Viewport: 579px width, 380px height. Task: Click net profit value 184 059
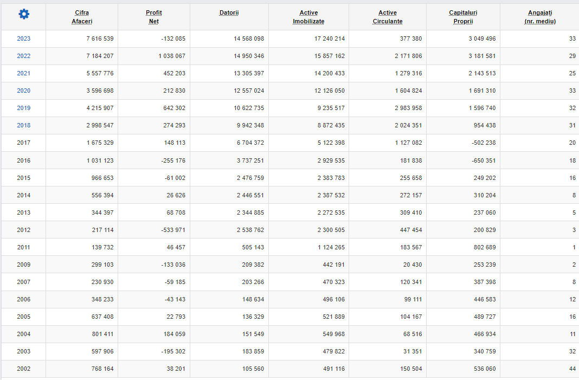(x=174, y=334)
